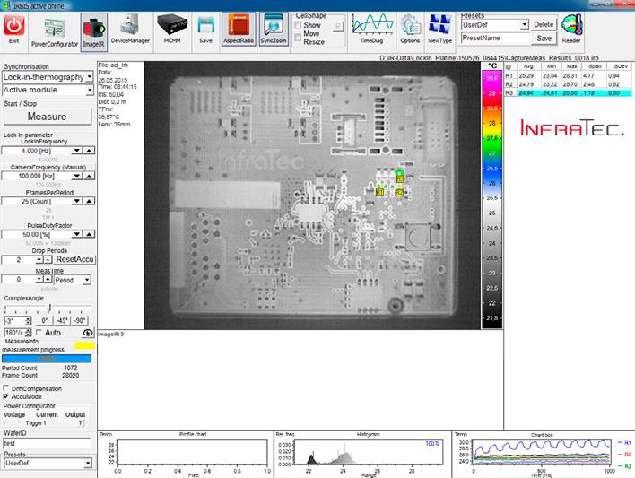Select the ImageIR camera icon
The width and height of the screenshot is (635, 478).
tap(94, 31)
